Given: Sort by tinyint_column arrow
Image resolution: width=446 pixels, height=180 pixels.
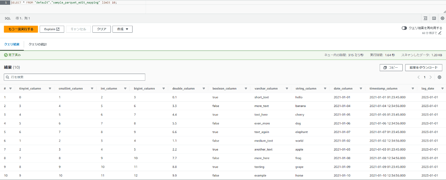Looking at the screenshot, I should click(50, 89).
